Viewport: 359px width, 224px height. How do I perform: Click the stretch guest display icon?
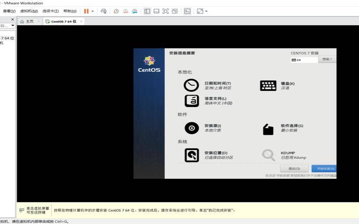tap(200, 11)
